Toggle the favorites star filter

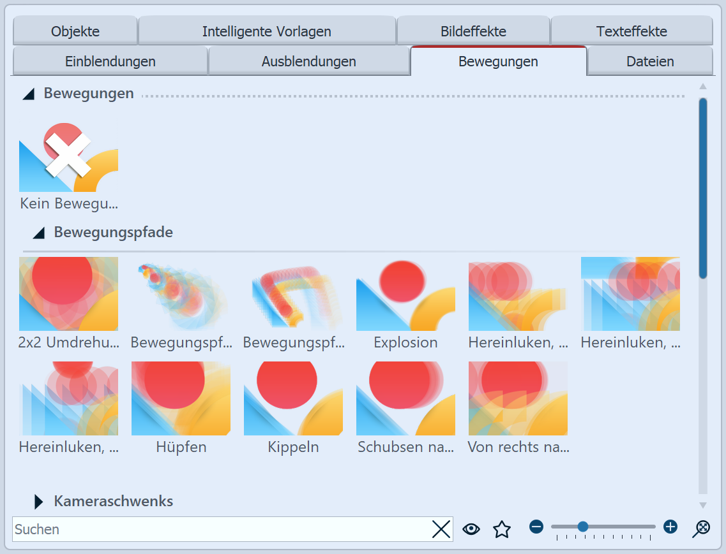tap(502, 529)
